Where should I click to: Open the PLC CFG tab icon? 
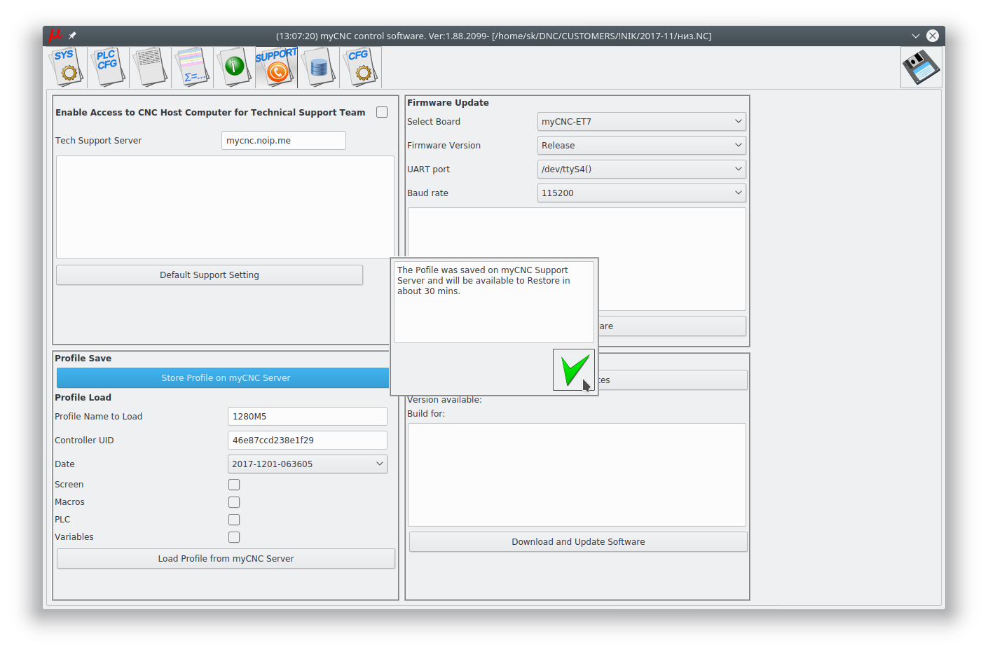(x=108, y=67)
